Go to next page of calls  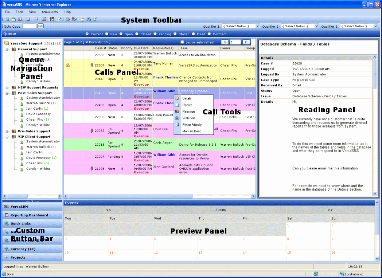246,42
